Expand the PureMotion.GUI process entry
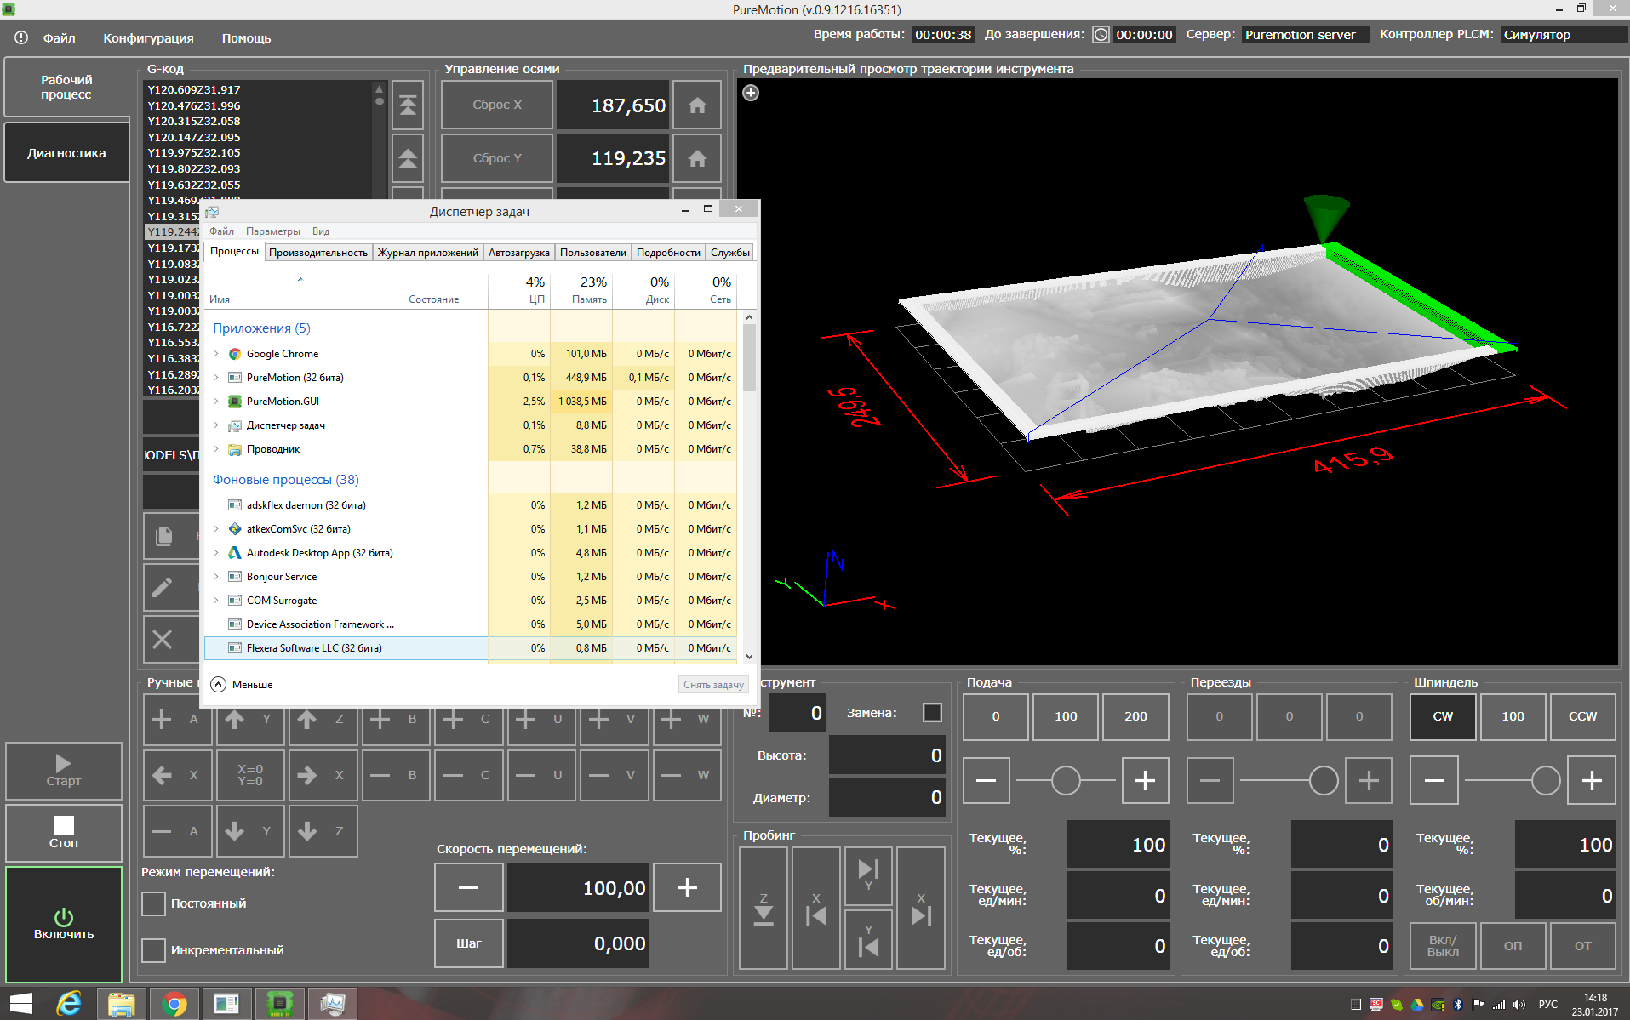 click(x=216, y=402)
